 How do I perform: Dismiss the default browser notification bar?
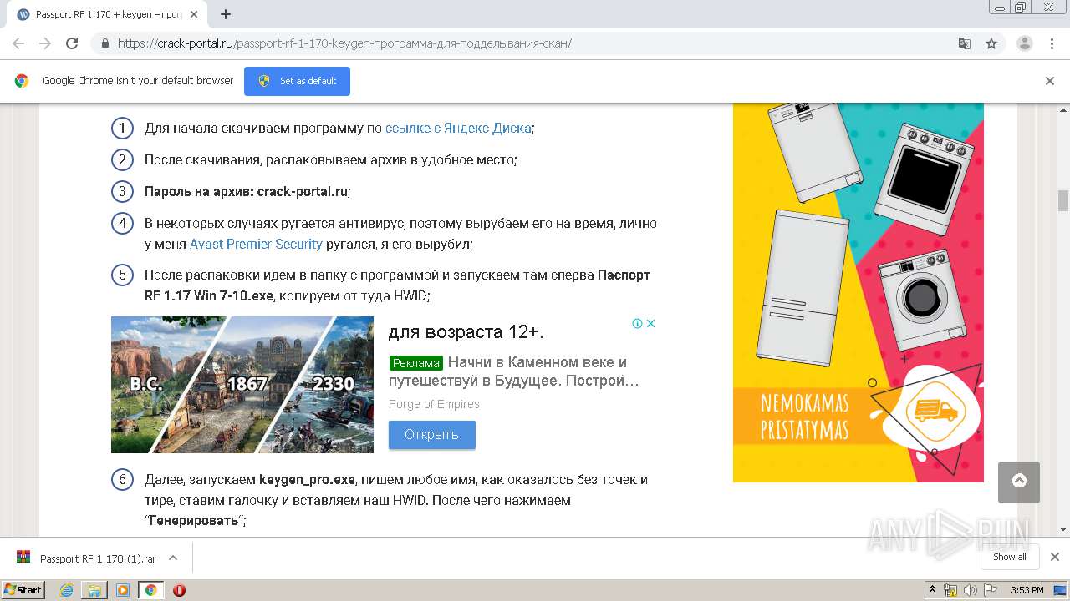click(x=1050, y=81)
